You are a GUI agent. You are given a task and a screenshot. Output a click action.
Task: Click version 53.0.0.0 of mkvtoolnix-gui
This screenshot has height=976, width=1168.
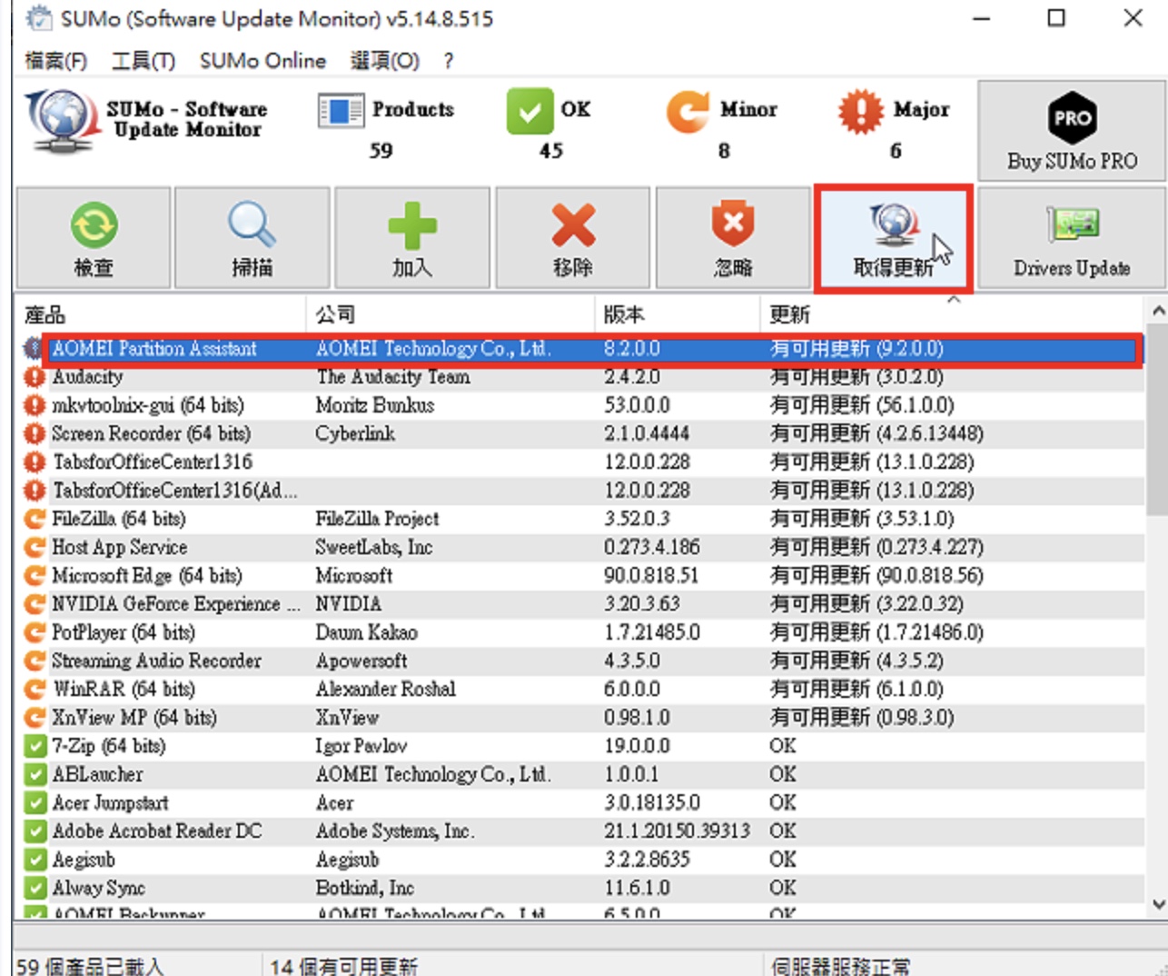pos(637,405)
